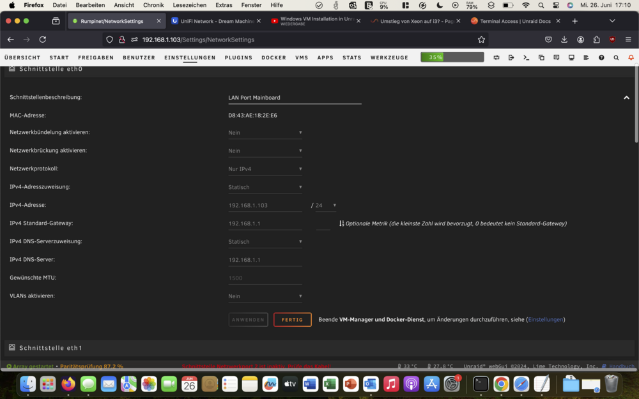Open the Netzwerkbrückung aktivieren dropdown

click(265, 151)
